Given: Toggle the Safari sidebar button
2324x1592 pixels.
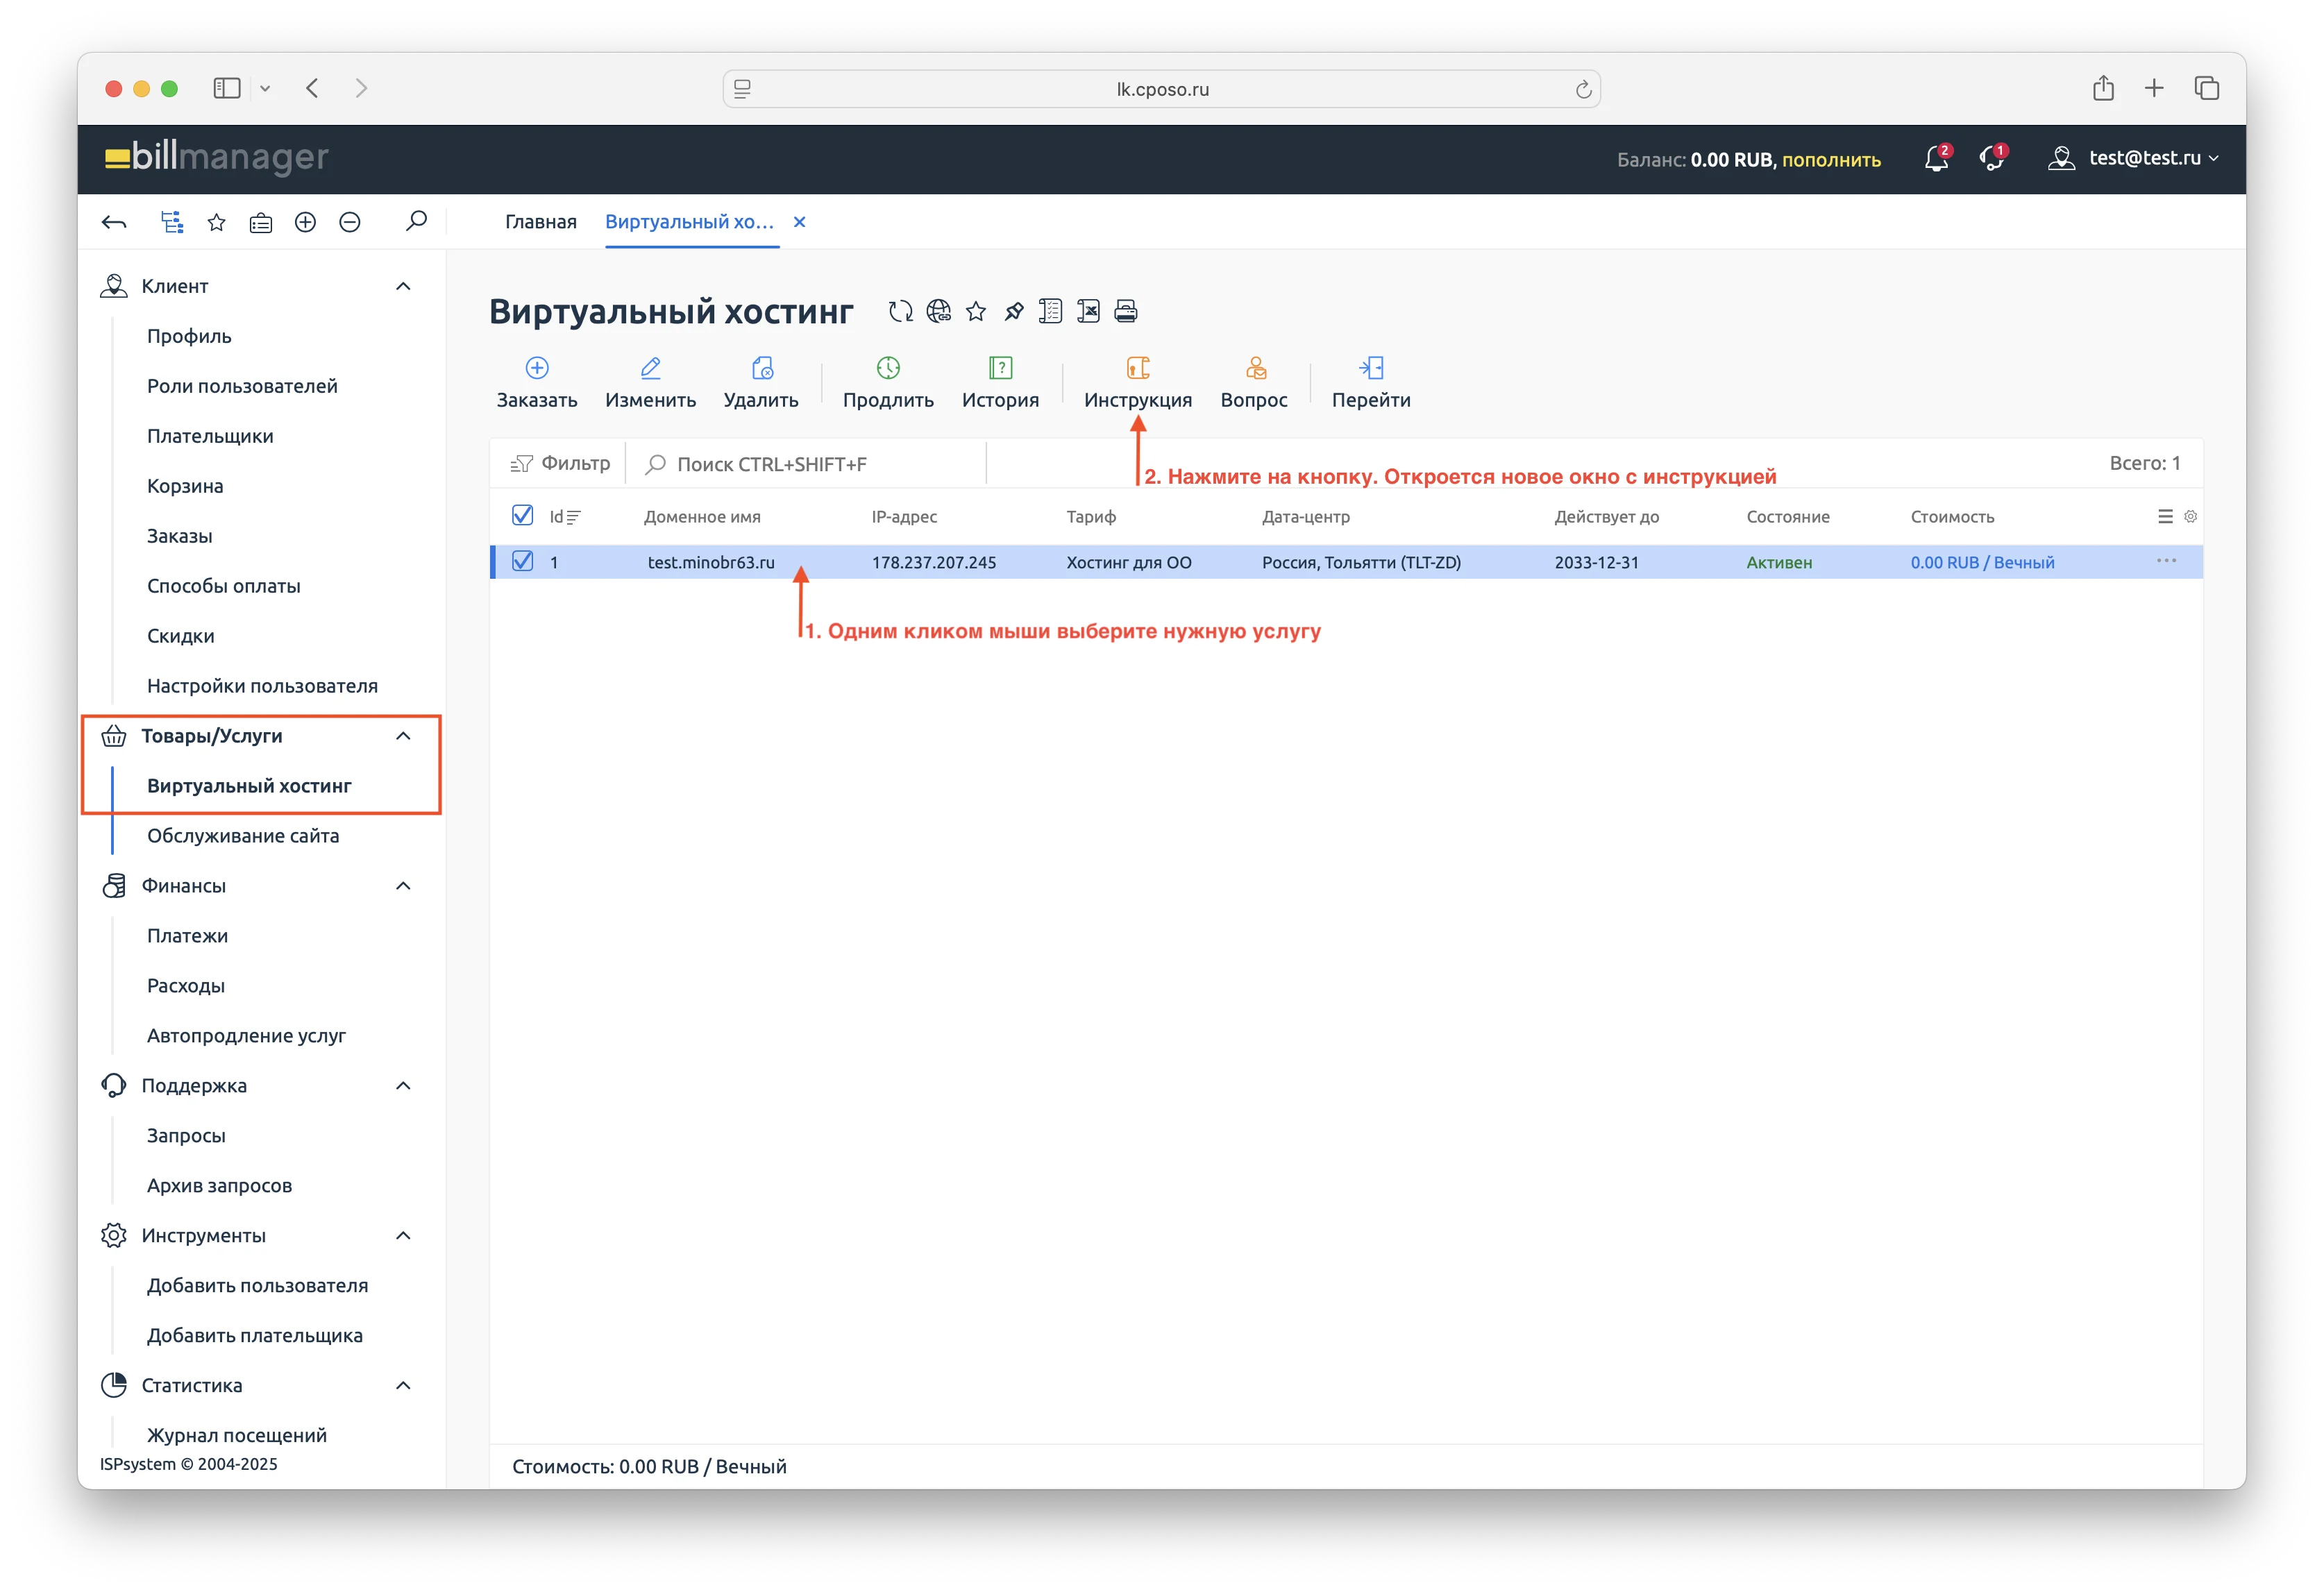Looking at the screenshot, I should [227, 88].
